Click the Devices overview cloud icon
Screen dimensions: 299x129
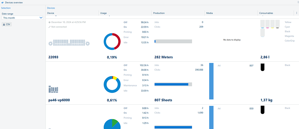click(3, 2)
